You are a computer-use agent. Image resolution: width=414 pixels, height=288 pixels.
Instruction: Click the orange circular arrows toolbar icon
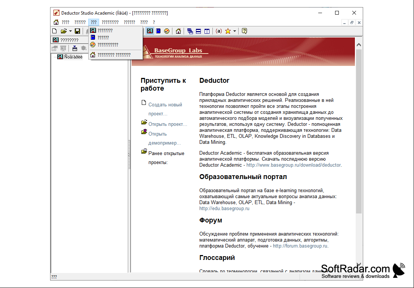pyautogui.click(x=166, y=31)
